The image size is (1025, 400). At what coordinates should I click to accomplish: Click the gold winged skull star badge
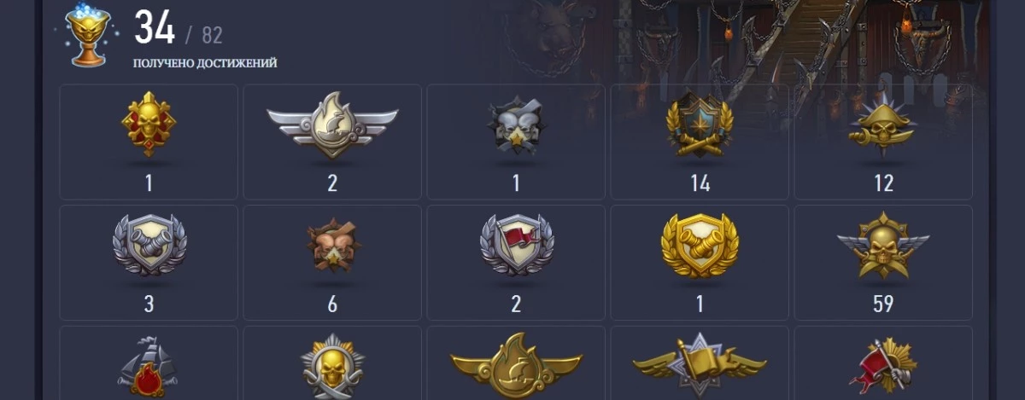[x=883, y=246]
